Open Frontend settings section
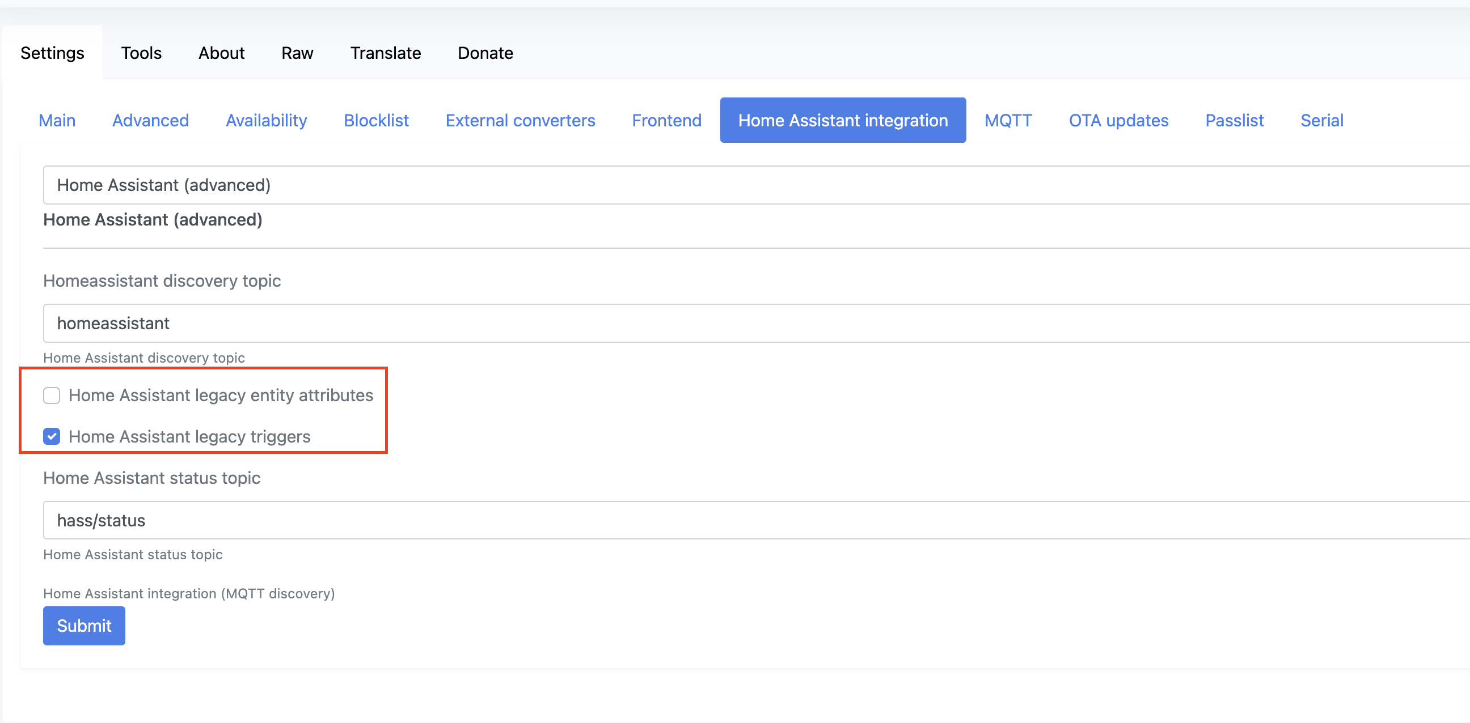 coord(666,120)
